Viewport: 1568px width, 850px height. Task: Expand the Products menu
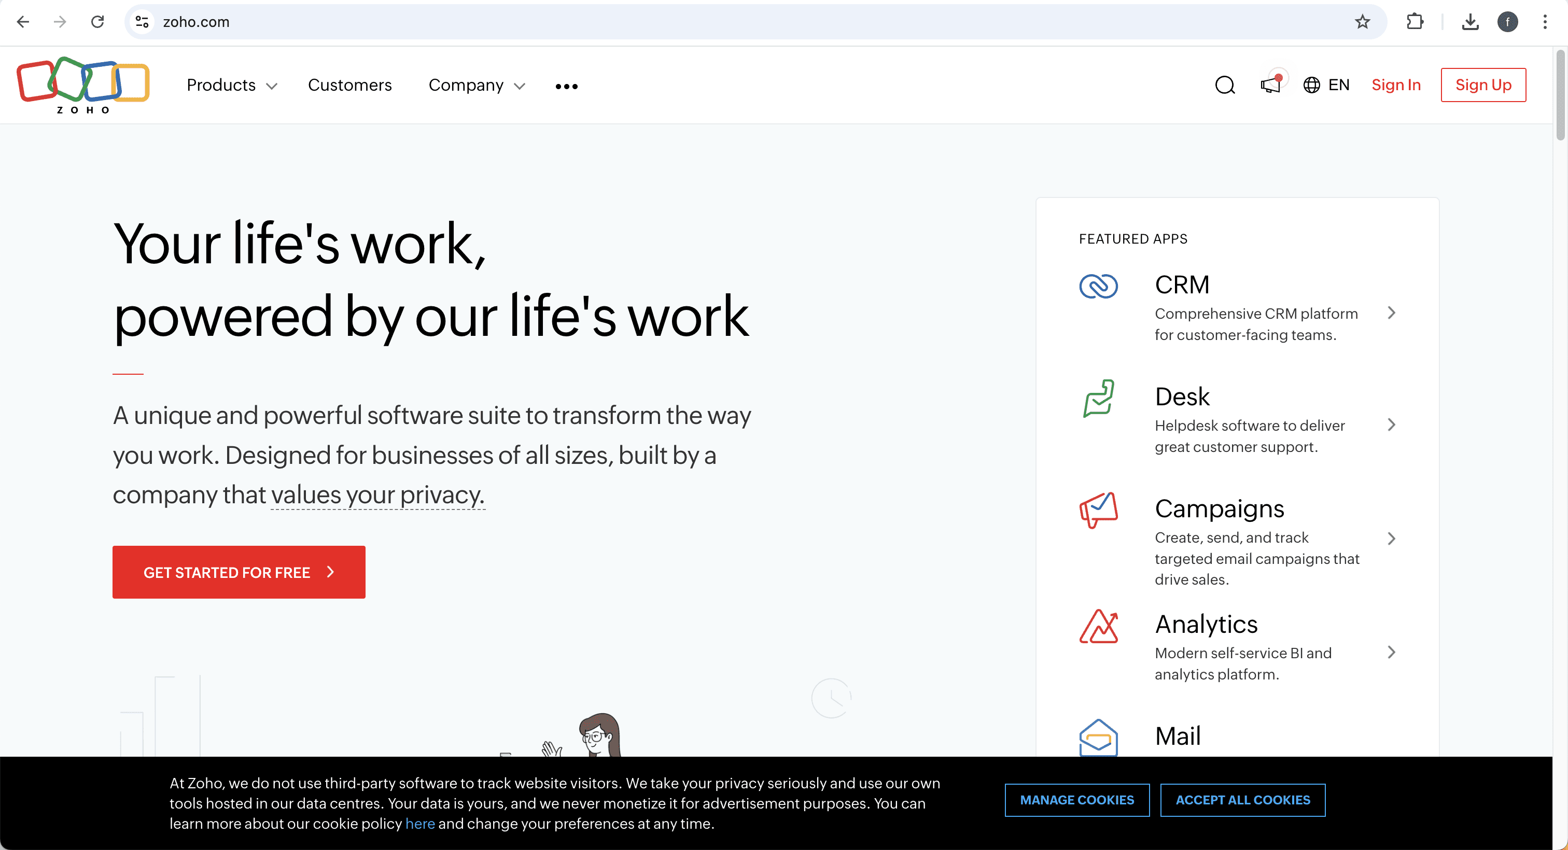232,85
